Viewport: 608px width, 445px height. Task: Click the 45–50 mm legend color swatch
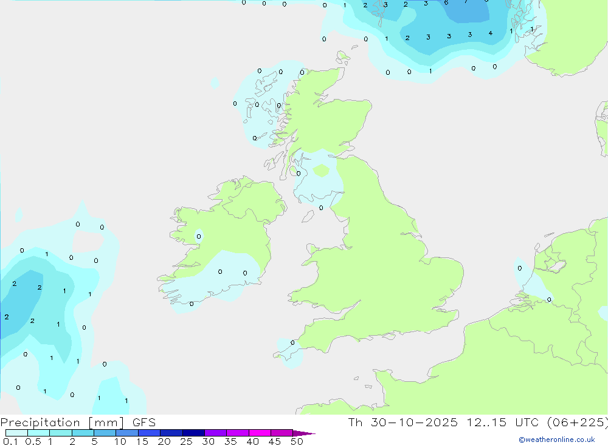tap(282, 433)
